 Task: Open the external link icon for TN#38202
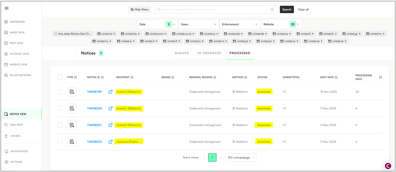[x=110, y=142]
